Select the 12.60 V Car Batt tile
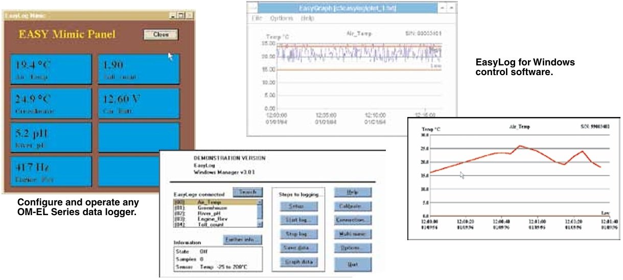Image resolution: width=623 pixels, height=280 pixels. [x=139, y=104]
